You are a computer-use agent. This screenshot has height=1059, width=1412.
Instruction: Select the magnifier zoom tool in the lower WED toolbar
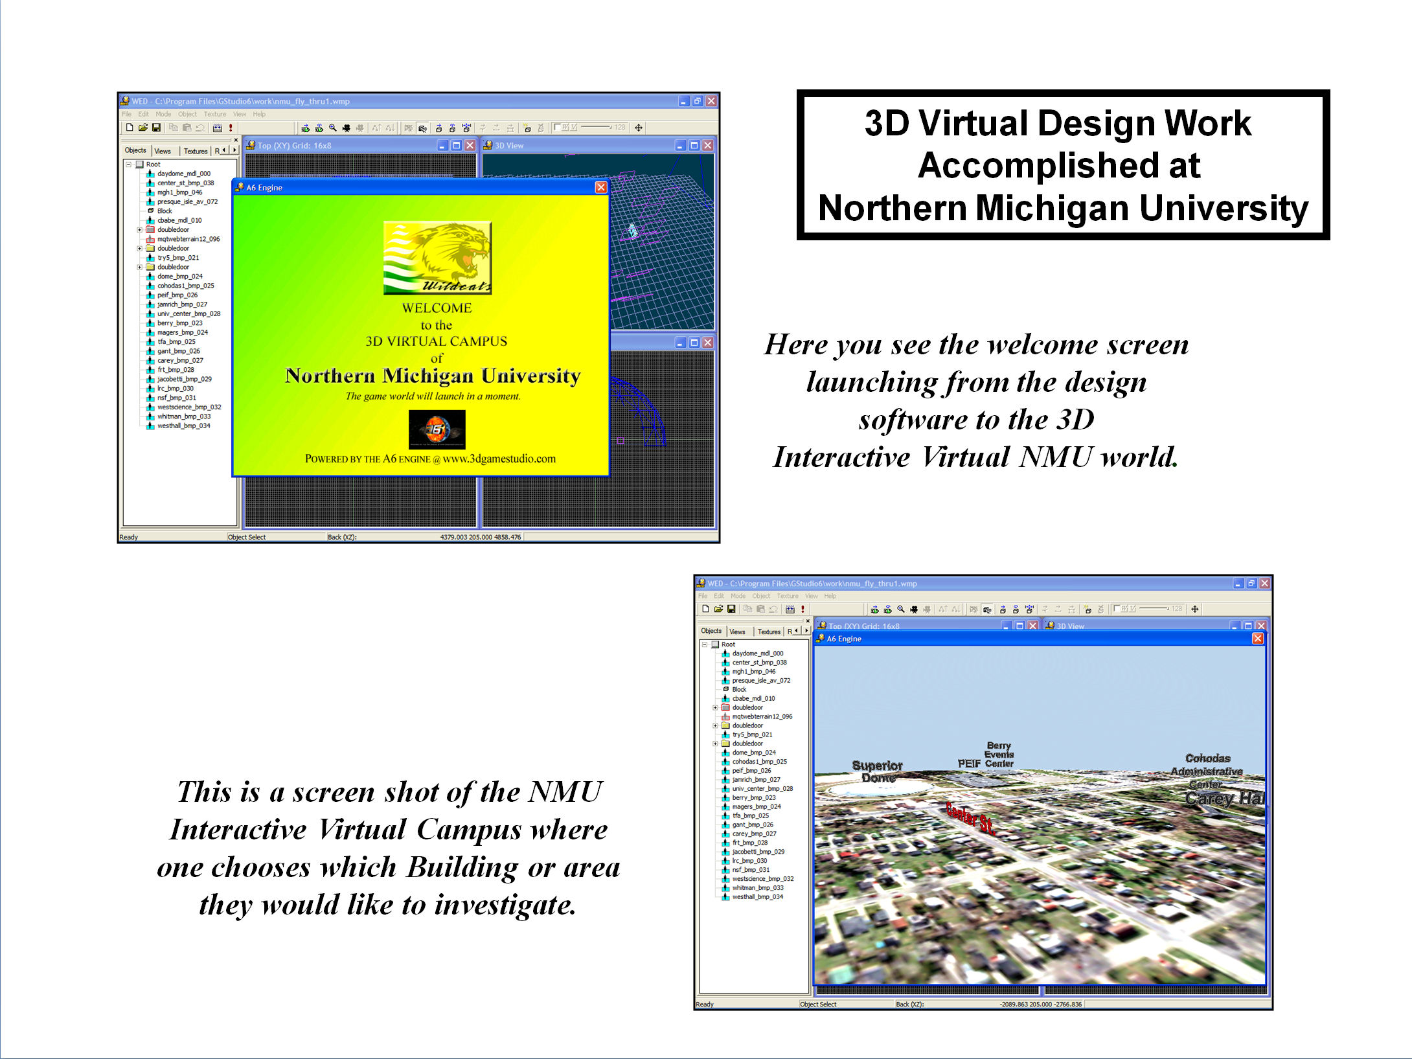point(900,609)
